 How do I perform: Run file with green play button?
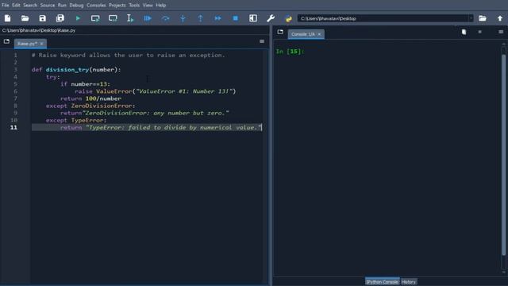[x=78, y=18]
